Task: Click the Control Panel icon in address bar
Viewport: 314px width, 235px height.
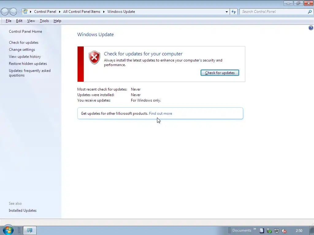Action: point(25,11)
